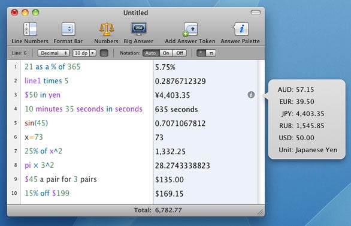Click the info icon beside ¥4,403.35

(x=251, y=95)
